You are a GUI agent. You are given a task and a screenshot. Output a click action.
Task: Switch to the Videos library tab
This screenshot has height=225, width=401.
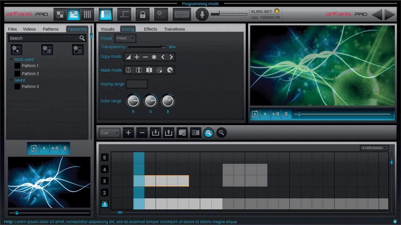(x=29, y=29)
